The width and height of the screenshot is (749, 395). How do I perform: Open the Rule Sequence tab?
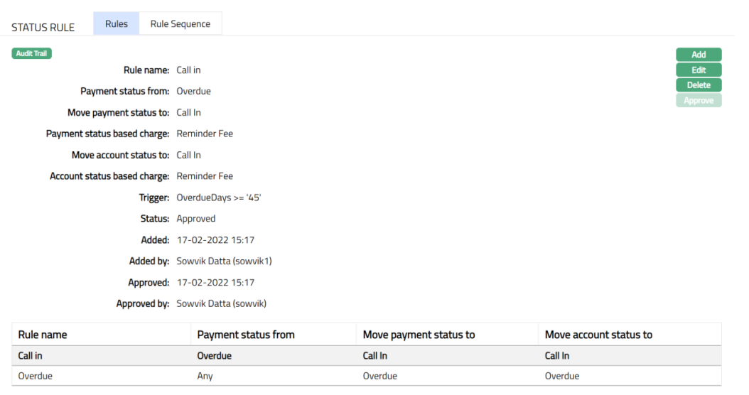point(180,24)
